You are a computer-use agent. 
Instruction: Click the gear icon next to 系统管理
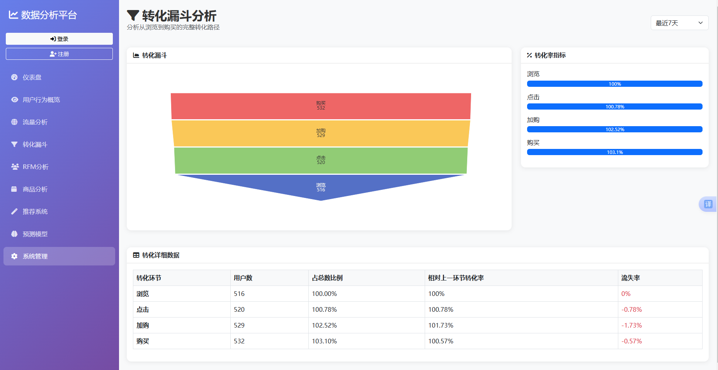(14, 256)
